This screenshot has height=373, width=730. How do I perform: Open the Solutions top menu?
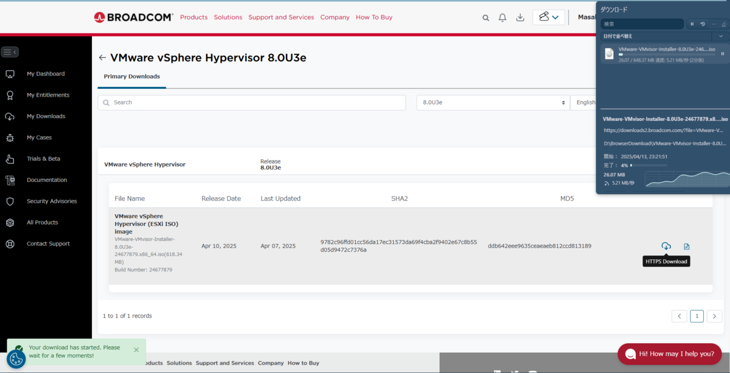[x=228, y=17]
